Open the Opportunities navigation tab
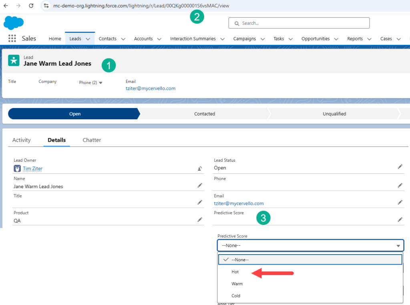Screen dimensions: 410x305 (316, 39)
